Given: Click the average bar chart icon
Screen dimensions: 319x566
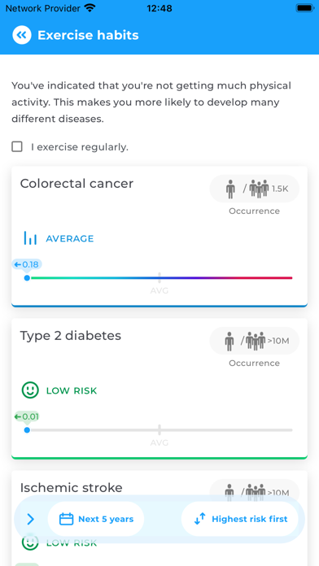Looking at the screenshot, I should (x=30, y=238).
